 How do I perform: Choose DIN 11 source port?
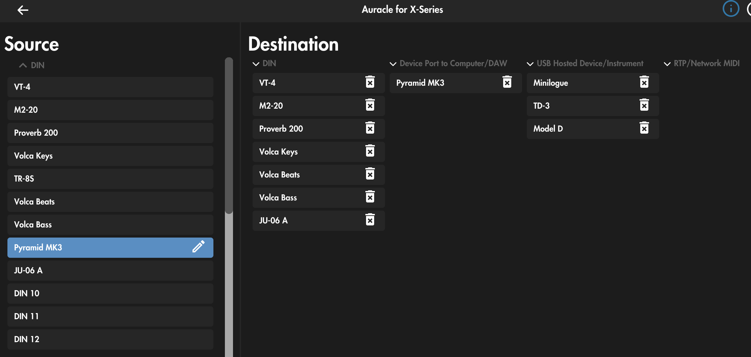(x=110, y=317)
